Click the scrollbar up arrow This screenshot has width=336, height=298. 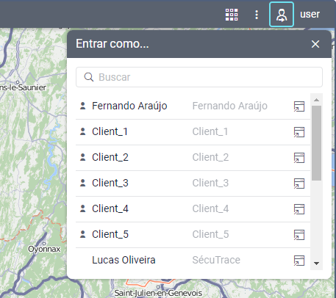316,100
